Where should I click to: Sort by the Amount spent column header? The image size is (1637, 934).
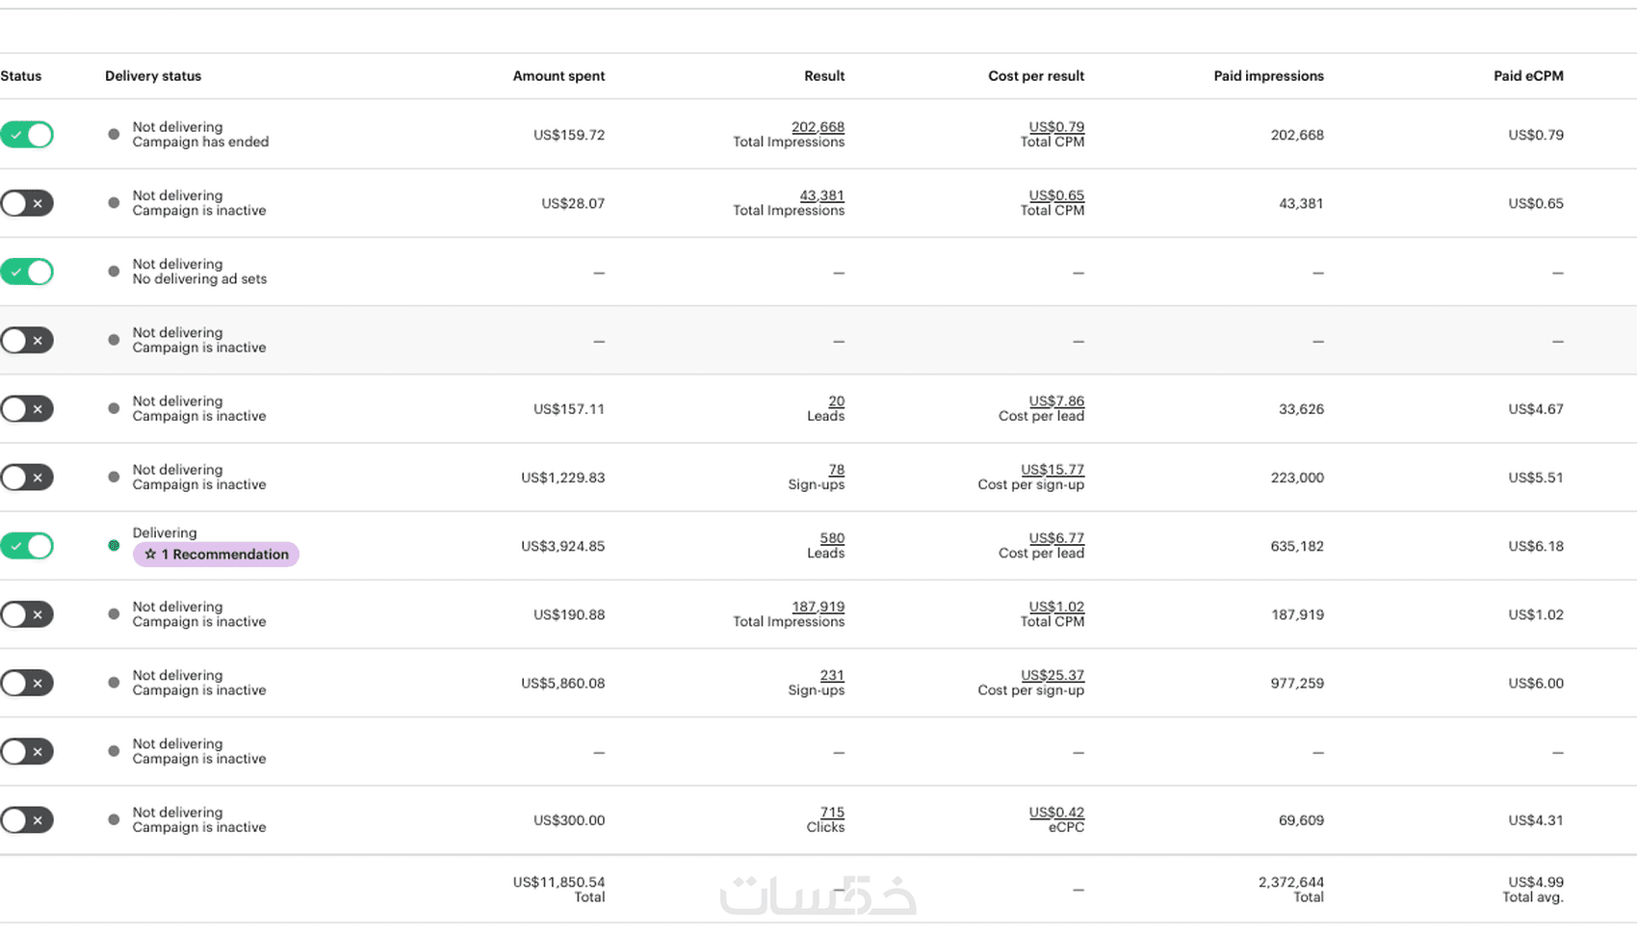(x=559, y=76)
